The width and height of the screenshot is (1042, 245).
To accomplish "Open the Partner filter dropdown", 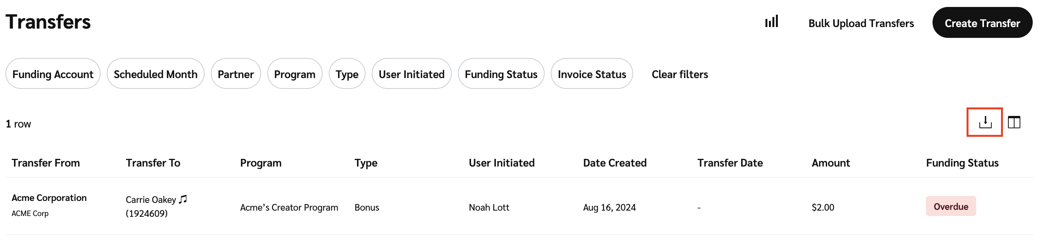I will [x=236, y=74].
